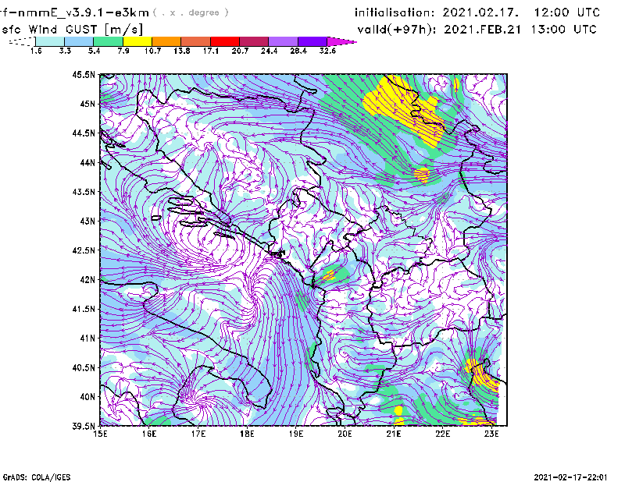Click the legend value 17.1
This screenshot has height=482, width=625.
click(x=211, y=51)
